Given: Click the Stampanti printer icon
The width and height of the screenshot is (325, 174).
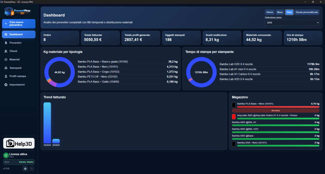Looking at the screenshot, I should [6, 68].
